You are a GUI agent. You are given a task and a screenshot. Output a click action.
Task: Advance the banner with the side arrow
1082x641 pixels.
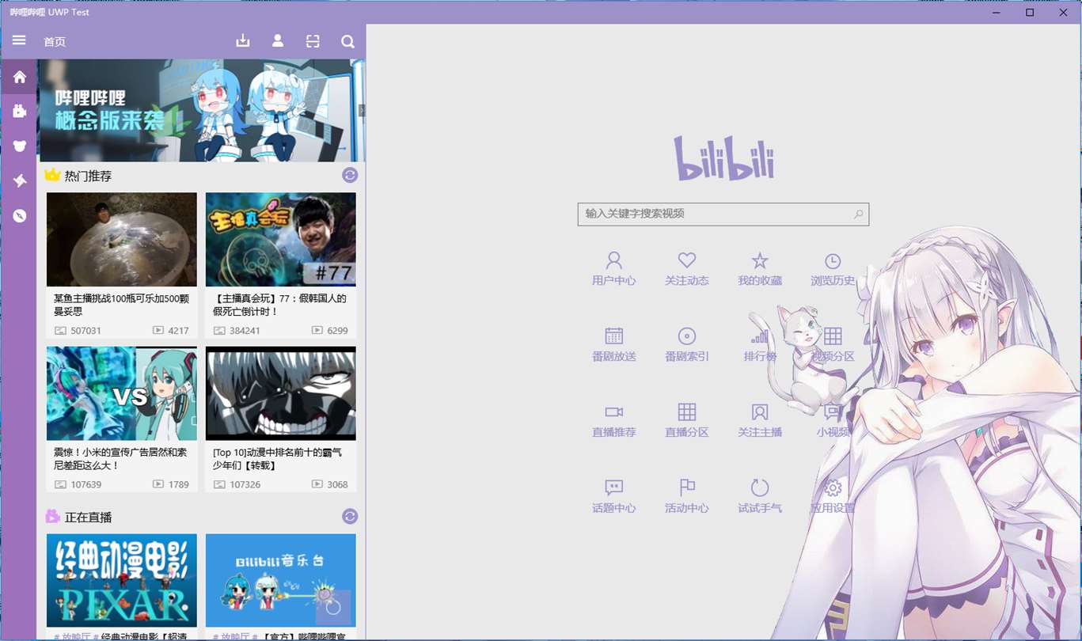tap(362, 111)
